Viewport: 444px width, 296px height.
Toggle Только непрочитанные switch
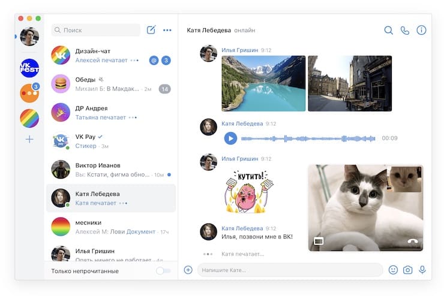(163, 271)
